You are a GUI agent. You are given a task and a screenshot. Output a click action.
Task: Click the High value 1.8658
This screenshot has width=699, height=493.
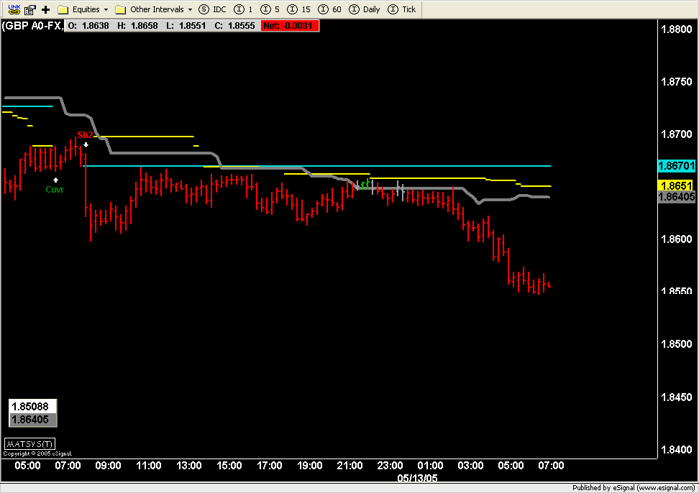145,26
